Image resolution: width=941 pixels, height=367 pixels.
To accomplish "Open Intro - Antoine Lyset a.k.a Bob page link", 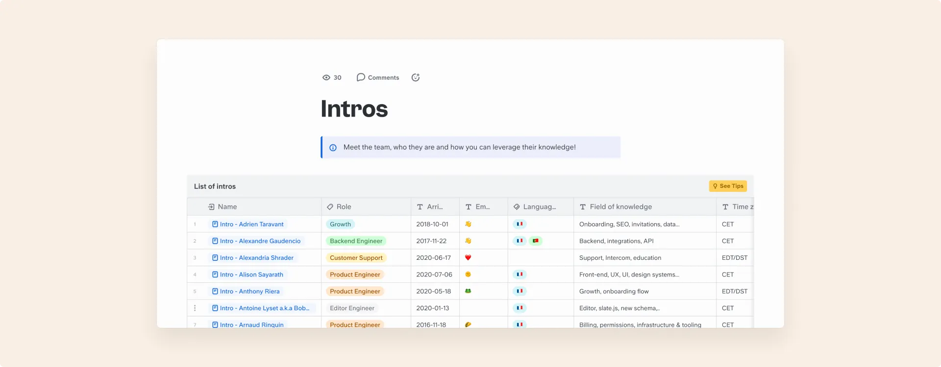I will [x=262, y=308].
